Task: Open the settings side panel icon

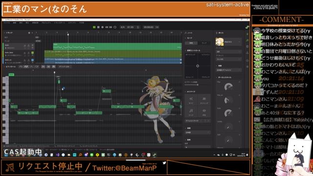Action: 247,66
